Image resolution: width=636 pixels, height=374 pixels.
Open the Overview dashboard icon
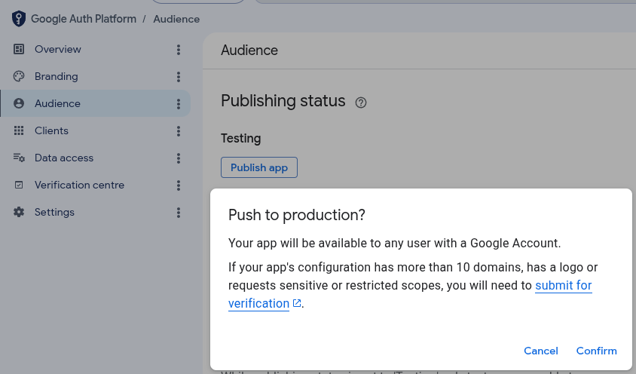[x=19, y=49]
